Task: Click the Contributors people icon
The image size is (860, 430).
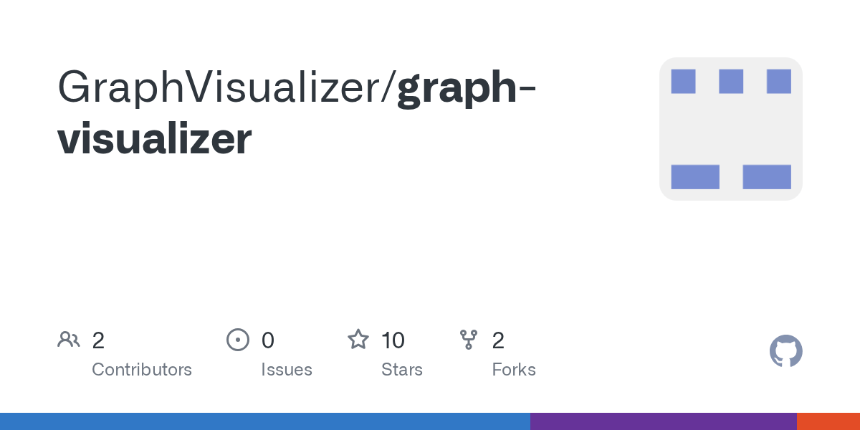Action: pyautogui.click(x=69, y=340)
